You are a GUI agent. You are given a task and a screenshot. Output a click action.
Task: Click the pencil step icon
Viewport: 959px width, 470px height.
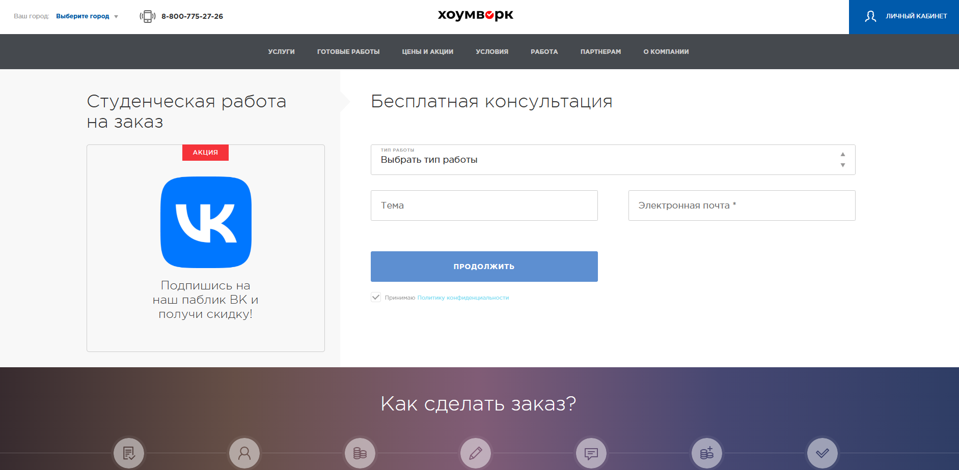(x=476, y=453)
